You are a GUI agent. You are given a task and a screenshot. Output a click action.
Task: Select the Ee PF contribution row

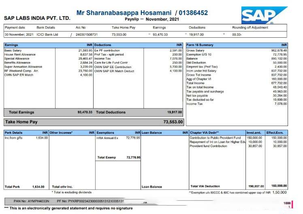pyautogui.click(x=107, y=50)
